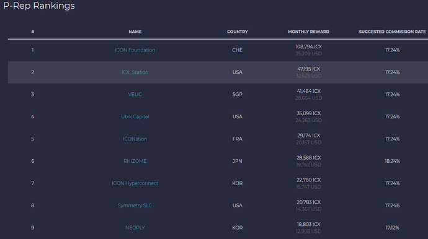This screenshot has width=428, height=239.
Task: Open the ICX_Station P-Rep link
Action: (x=135, y=72)
